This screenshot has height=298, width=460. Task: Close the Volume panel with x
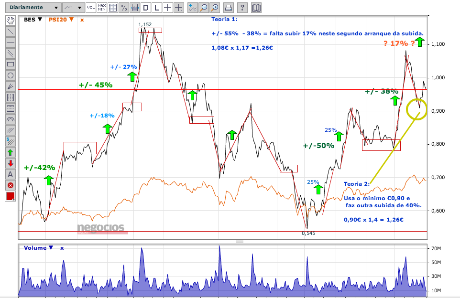coord(62,248)
